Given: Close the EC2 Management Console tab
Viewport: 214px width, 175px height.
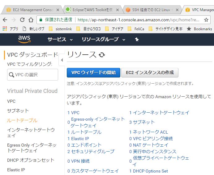Looking at the screenshot, I should pyautogui.click(x=58, y=10).
